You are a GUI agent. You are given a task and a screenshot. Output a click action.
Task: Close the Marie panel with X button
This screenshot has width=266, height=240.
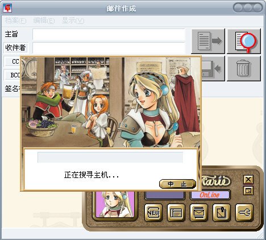click(x=248, y=179)
